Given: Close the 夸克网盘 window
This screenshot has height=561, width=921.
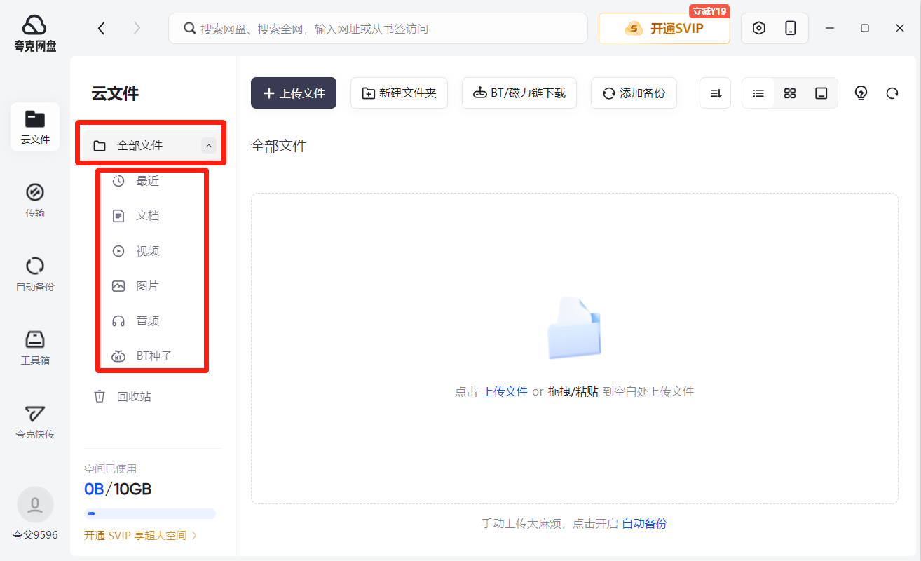Looking at the screenshot, I should [900, 28].
